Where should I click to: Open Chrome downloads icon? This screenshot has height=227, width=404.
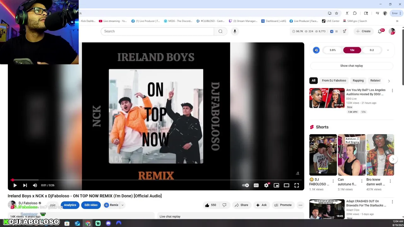tap(347, 13)
